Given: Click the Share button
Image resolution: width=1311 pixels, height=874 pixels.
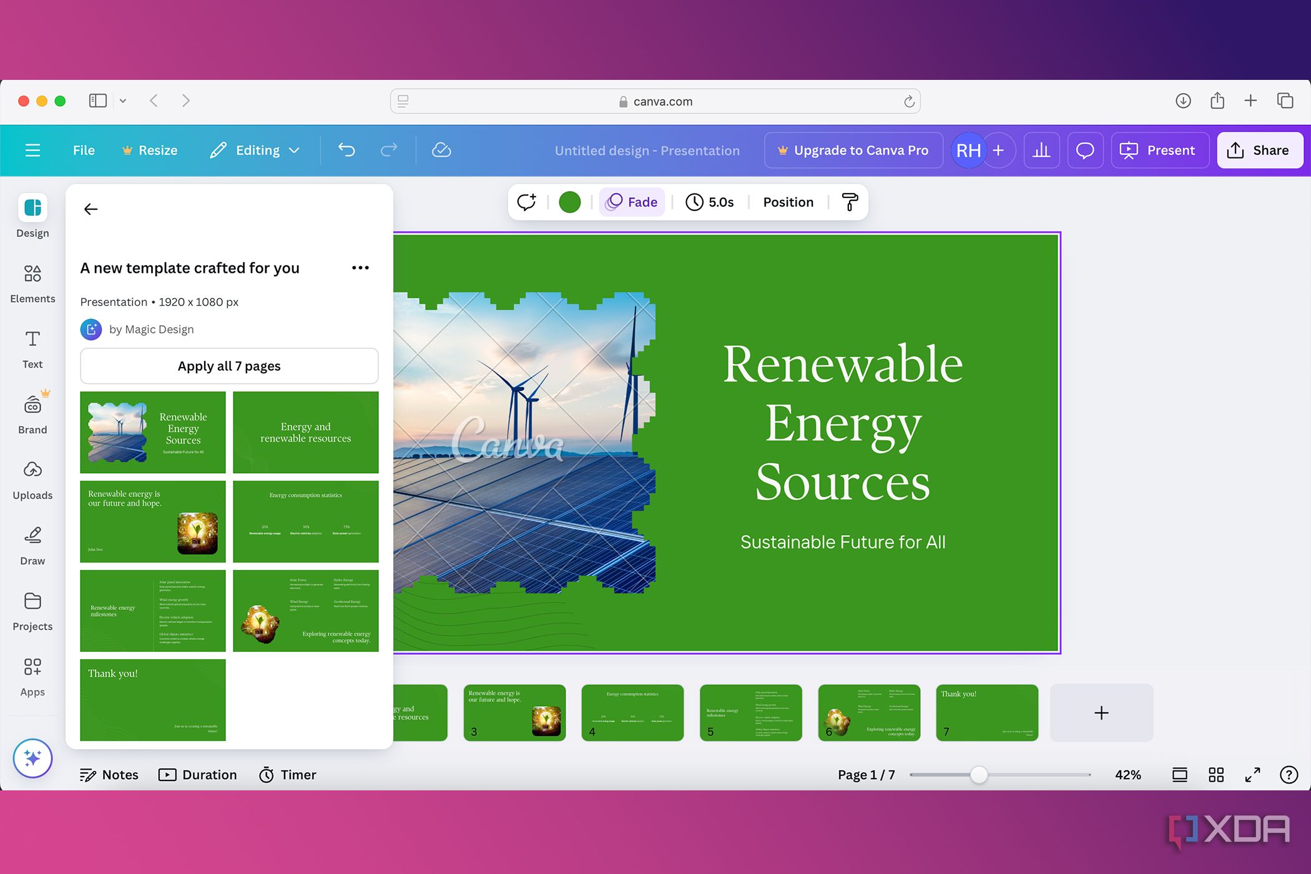Looking at the screenshot, I should 1259,150.
